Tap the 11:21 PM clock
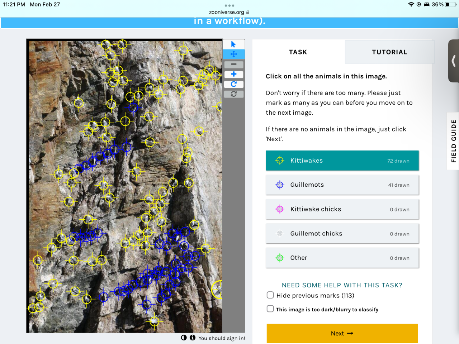The image size is (459, 344). coord(14,5)
